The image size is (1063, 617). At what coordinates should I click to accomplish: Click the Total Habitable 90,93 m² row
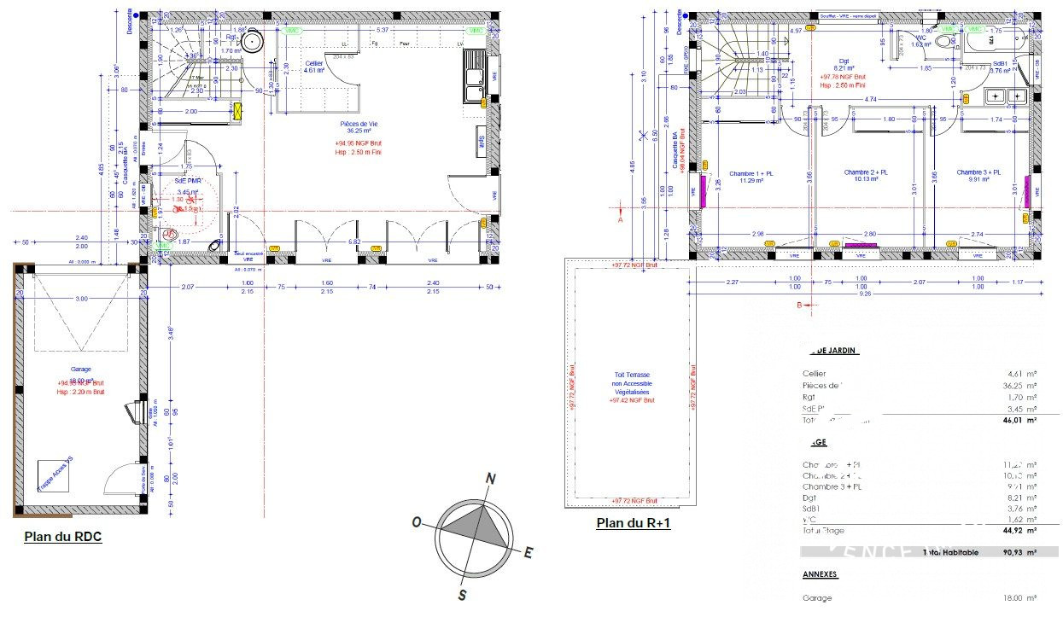point(980,552)
